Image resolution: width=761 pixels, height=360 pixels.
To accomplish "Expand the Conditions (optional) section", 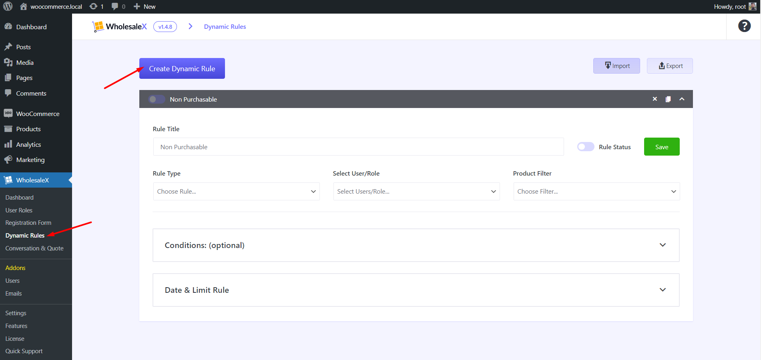I will pyautogui.click(x=416, y=245).
